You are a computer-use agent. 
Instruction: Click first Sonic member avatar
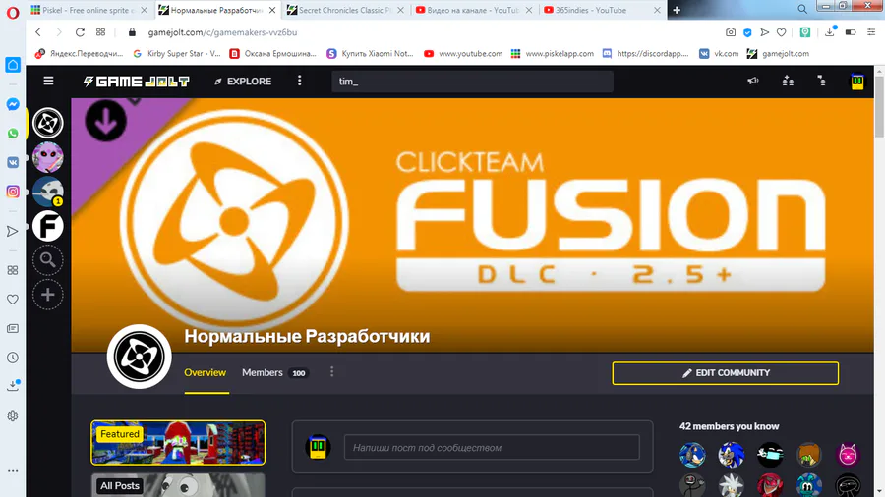692,456
